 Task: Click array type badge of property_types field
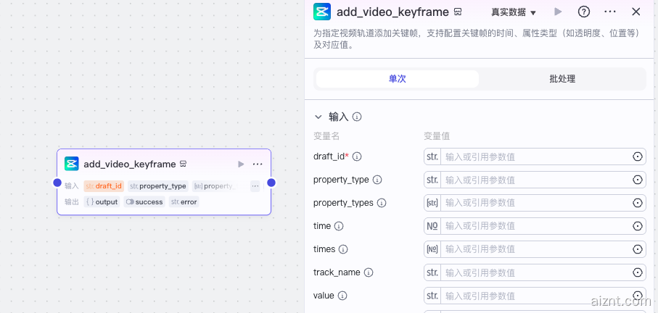pyautogui.click(x=432, y=203)
